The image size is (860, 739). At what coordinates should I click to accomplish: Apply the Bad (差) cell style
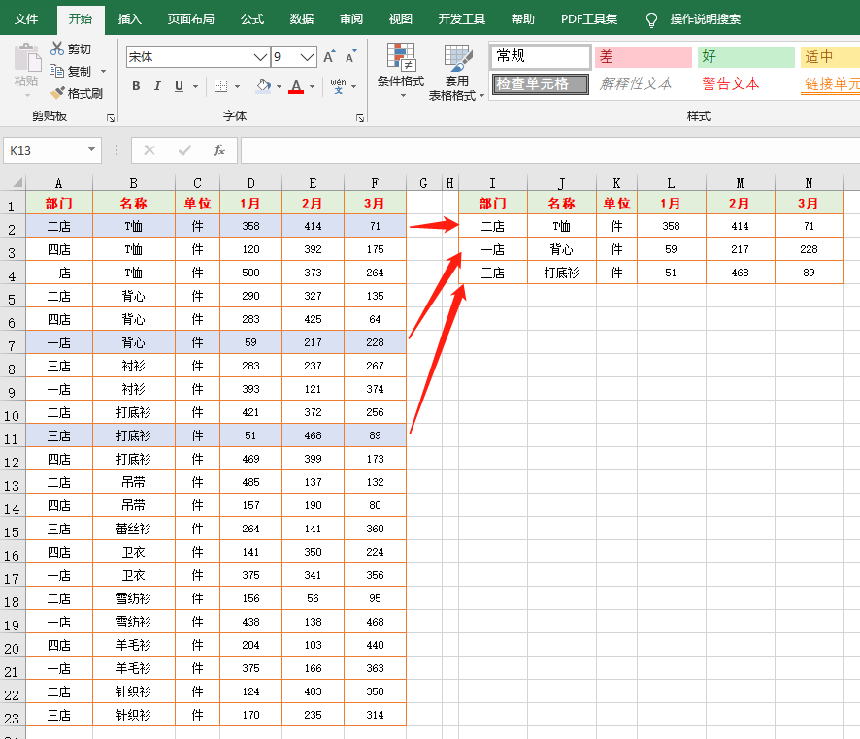pos(644,56)
